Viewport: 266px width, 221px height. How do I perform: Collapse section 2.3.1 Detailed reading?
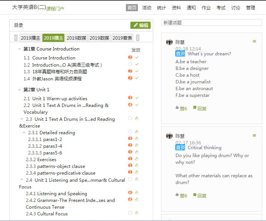[24, 132]
